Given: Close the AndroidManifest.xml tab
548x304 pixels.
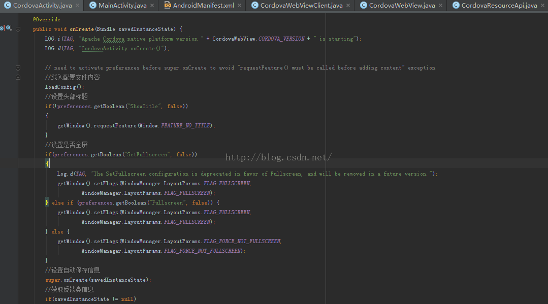Looking at the screenshot, I should pos(239,6).
